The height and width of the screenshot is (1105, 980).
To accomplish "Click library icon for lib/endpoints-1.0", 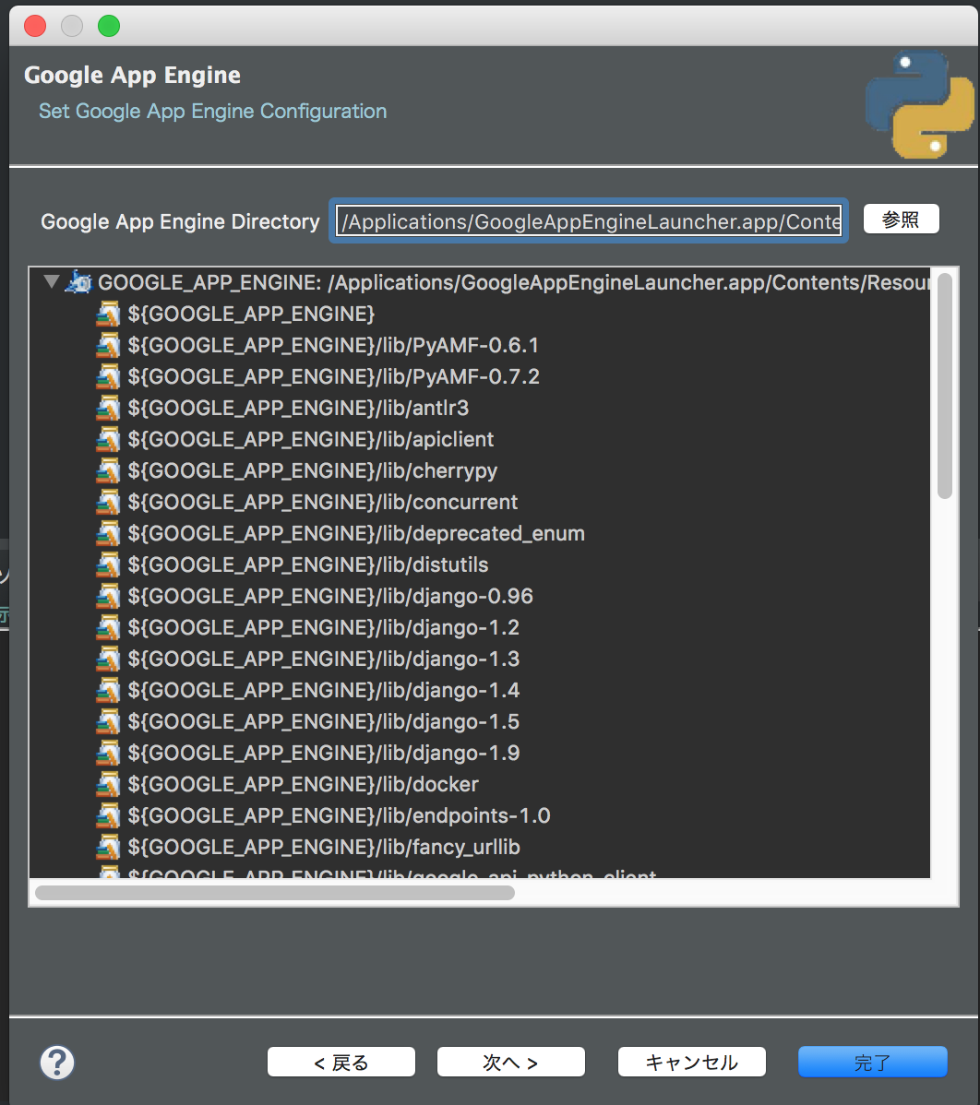I will [108, 815].
